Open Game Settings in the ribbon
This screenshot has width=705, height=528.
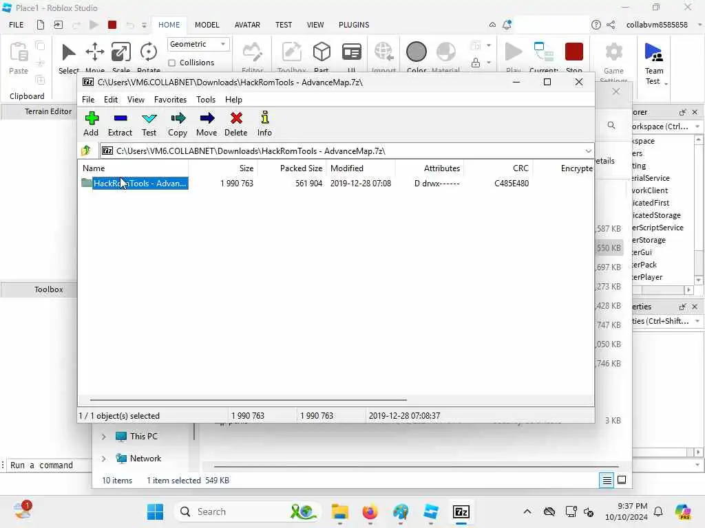pos(613,61)
